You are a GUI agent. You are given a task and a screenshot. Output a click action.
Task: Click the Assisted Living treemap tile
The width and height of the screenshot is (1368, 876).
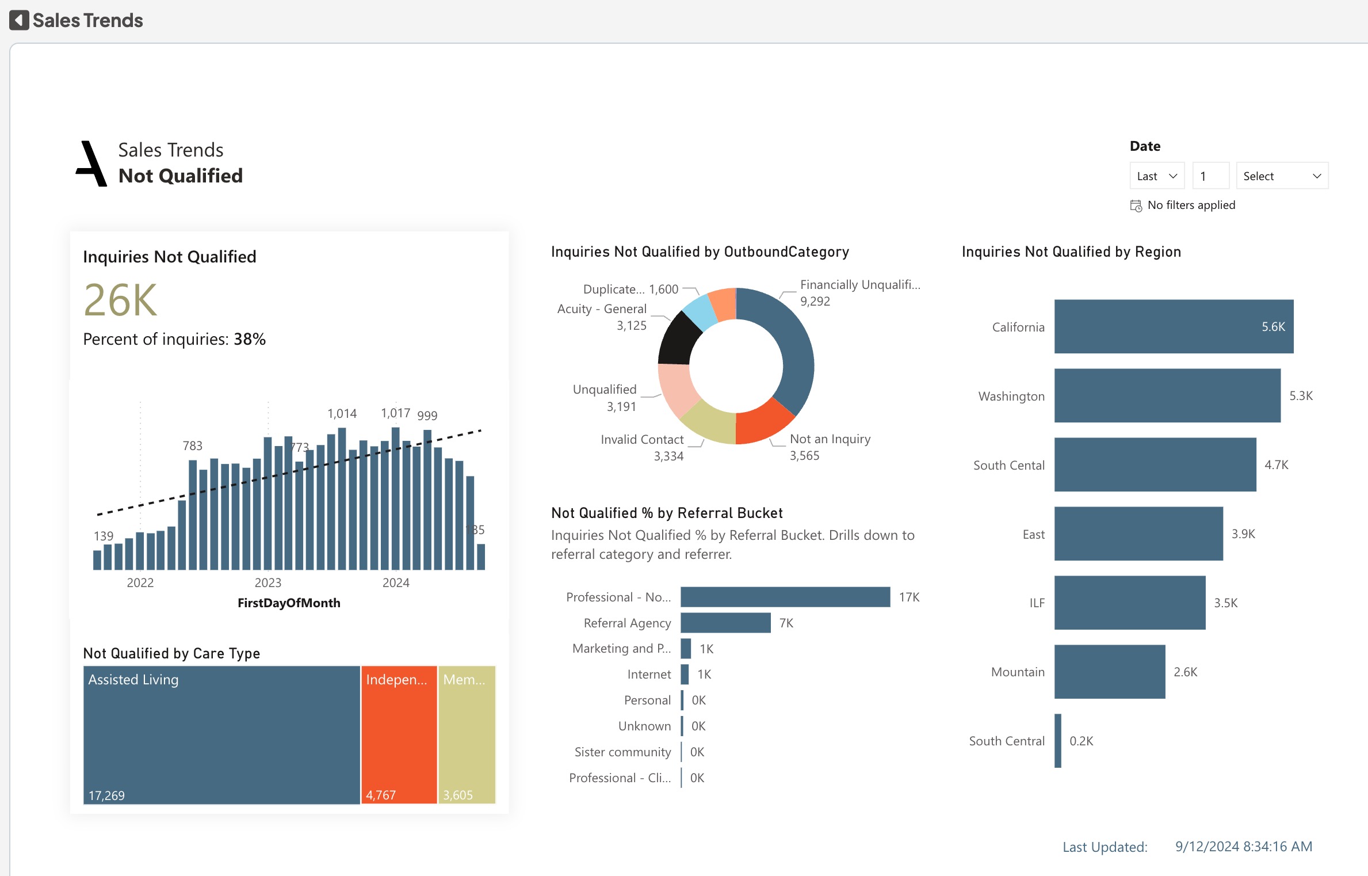coord(221,735)
